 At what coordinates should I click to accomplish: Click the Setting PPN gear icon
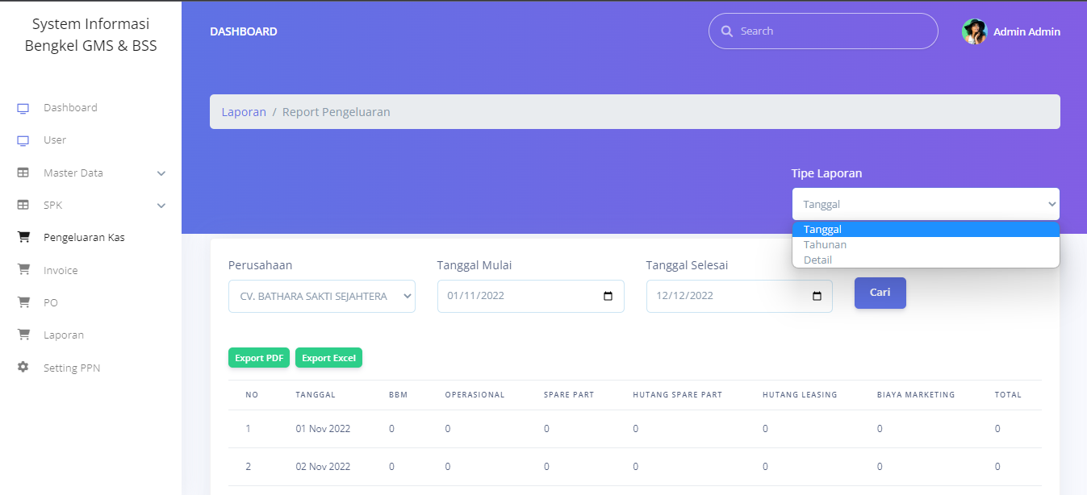pos(23,367)
